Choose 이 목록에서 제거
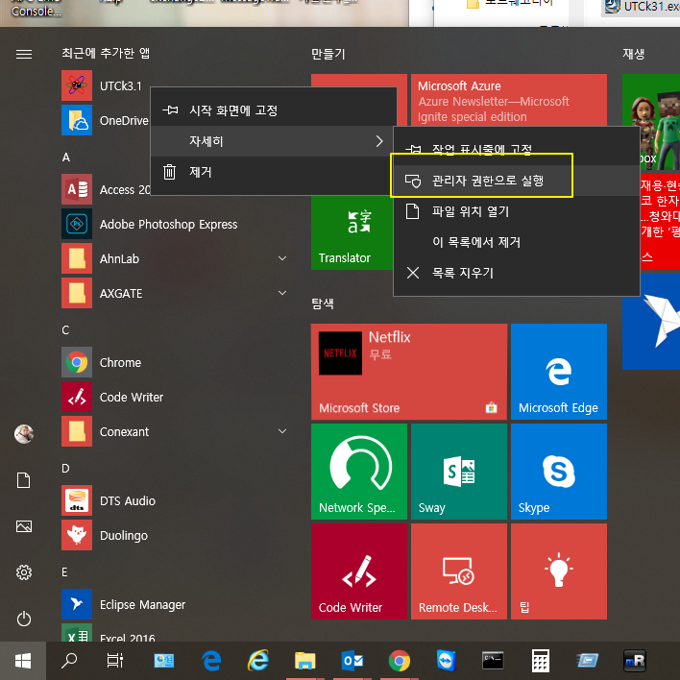 click(x=516, y=242)
